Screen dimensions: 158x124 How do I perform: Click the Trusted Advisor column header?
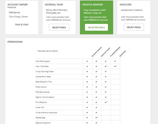[x=115, y=52]
